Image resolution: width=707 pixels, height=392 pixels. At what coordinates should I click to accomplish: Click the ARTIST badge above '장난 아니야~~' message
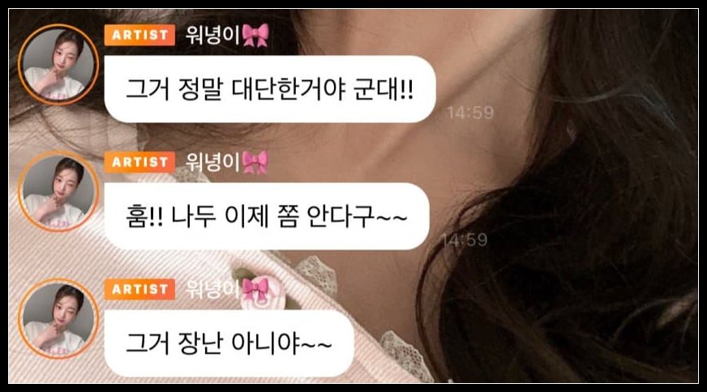pos(139,289)
